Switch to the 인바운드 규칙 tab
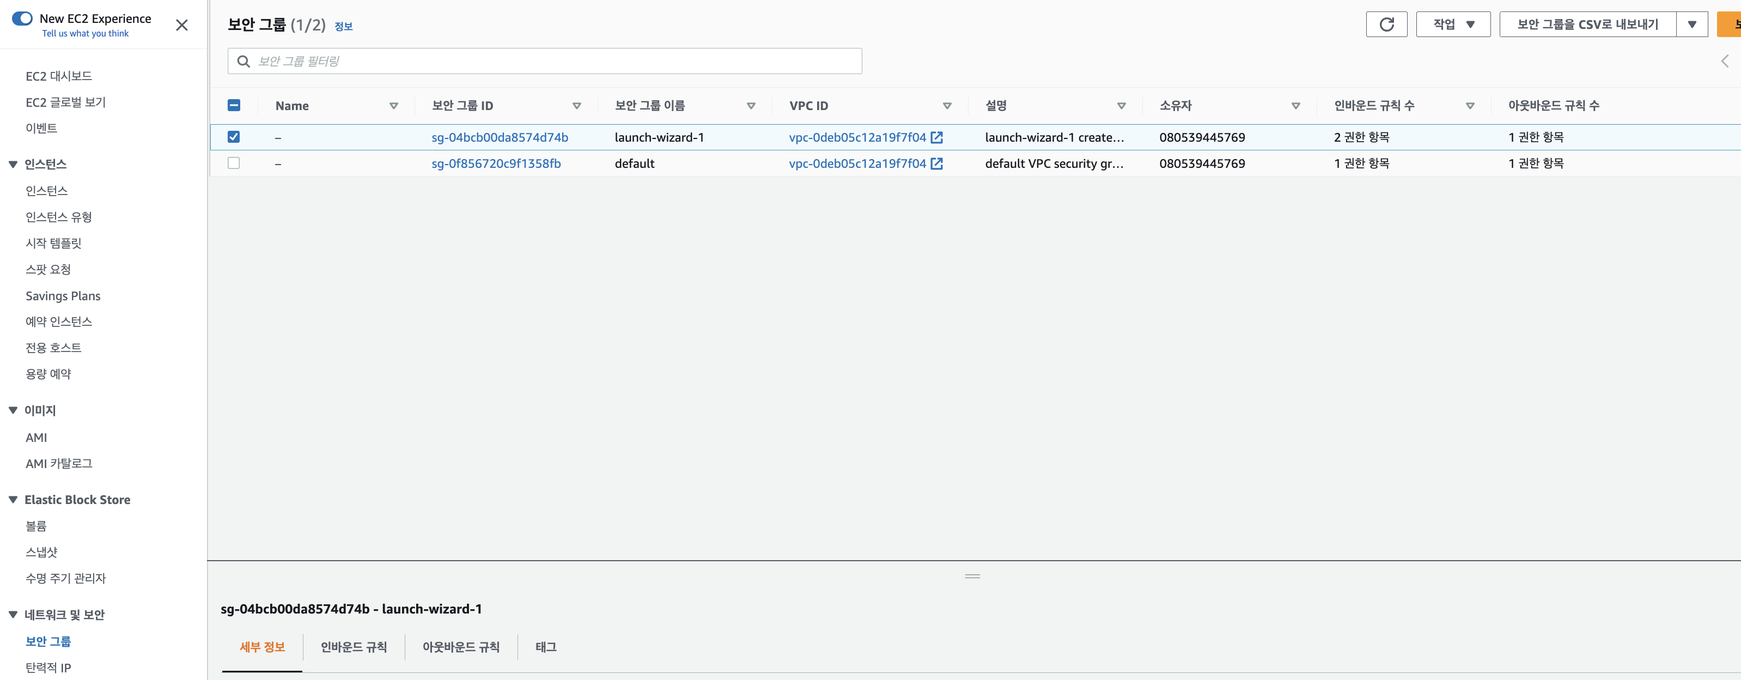 click(354, 647)
